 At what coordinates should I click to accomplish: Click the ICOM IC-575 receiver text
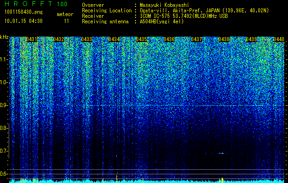[184, 16]
